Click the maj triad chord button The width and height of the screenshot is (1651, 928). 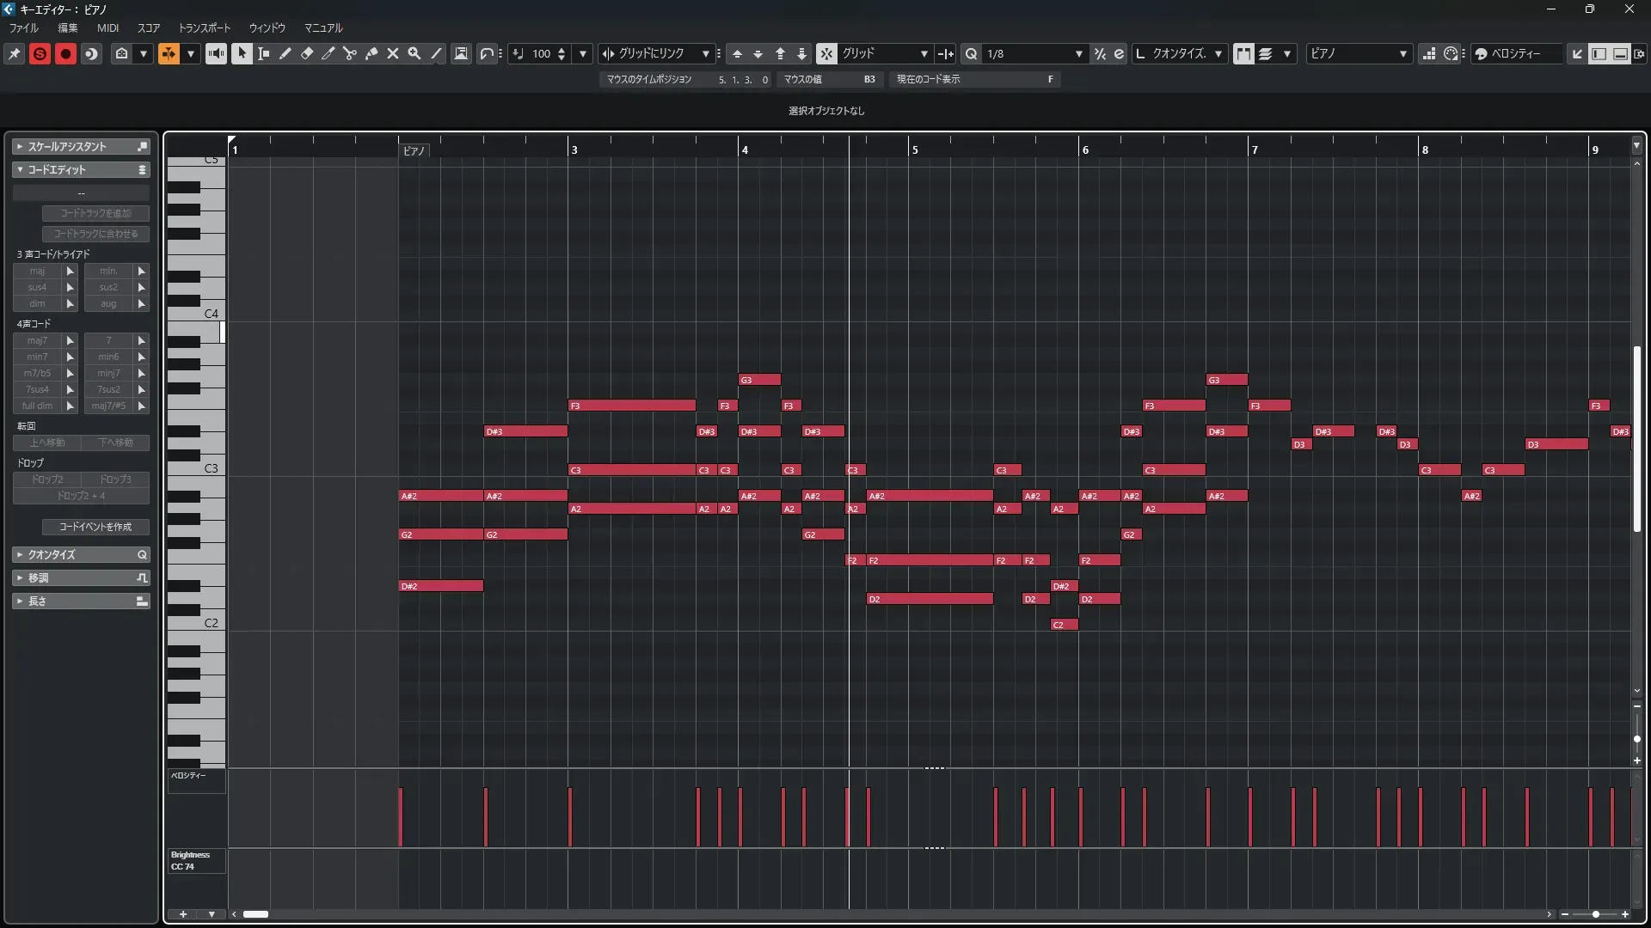(37, 271)
